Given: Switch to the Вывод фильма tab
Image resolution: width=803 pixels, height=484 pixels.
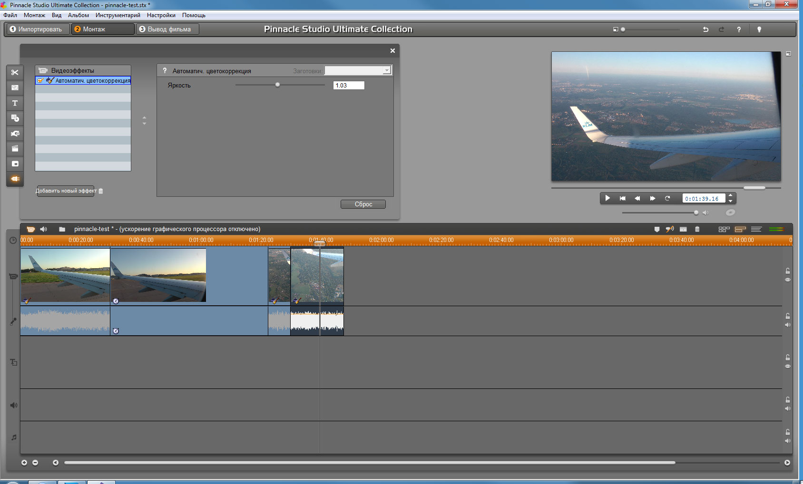Looking at the screenshot, I should [168, 29].
